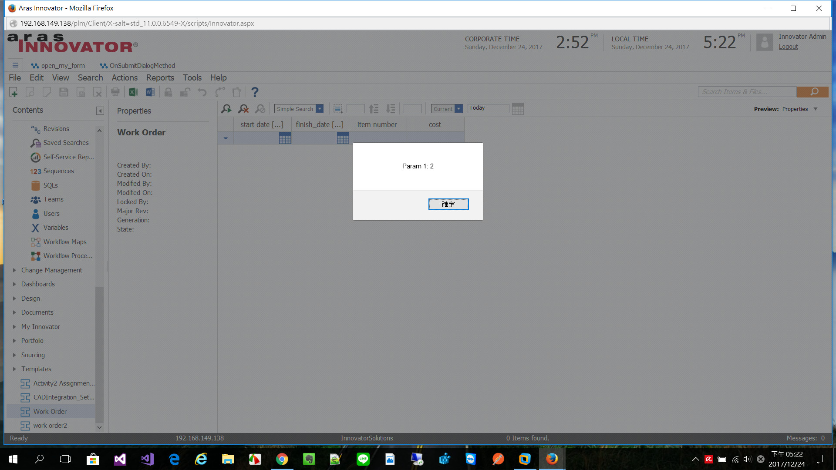
Task: Open the Actions menu
Action: coord(125,77)
